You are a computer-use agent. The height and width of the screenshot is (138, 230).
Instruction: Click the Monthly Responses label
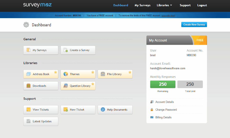click(163, 77)
